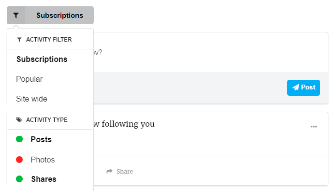
Task: Select the Site wide filter option
Action: click(x=31, y=99)
